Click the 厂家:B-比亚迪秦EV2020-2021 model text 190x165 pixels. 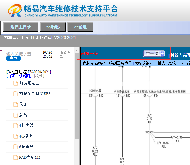(49, 38)
